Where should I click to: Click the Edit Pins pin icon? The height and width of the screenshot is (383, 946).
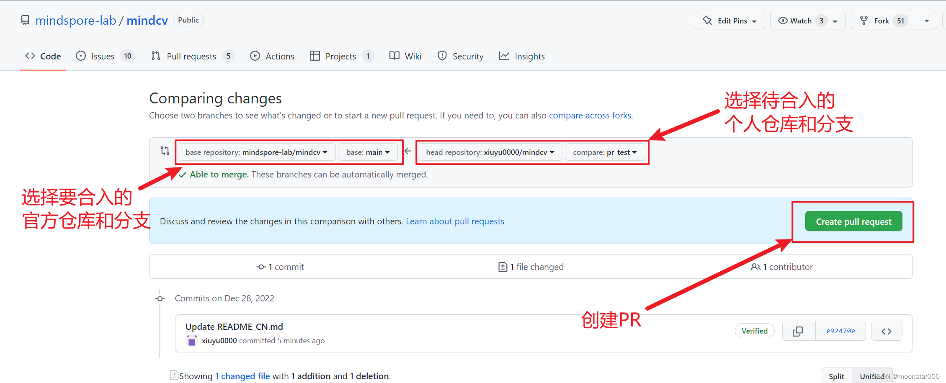pos(707,21)
